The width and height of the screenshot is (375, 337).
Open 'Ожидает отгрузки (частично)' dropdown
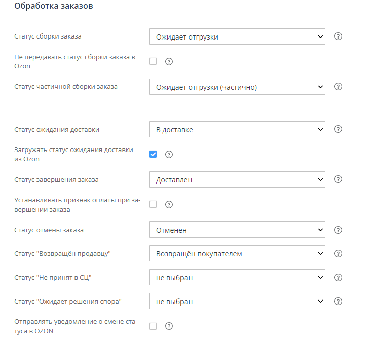point(237,87)
